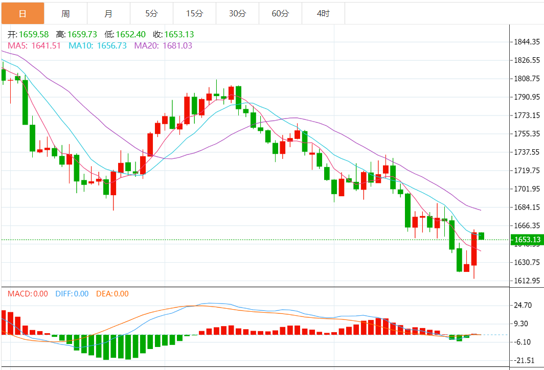Viewport: 544px width, 370px height.
Task: Switch to the 月 monthly tab
Action: (x=108, y=13)
